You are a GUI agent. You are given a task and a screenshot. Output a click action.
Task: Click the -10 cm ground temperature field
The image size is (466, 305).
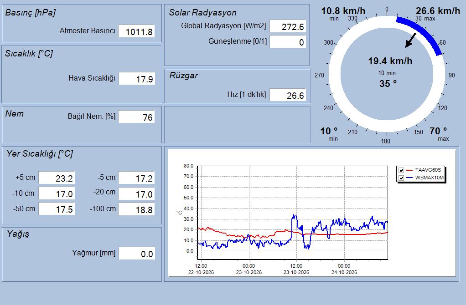click(57, 194)
